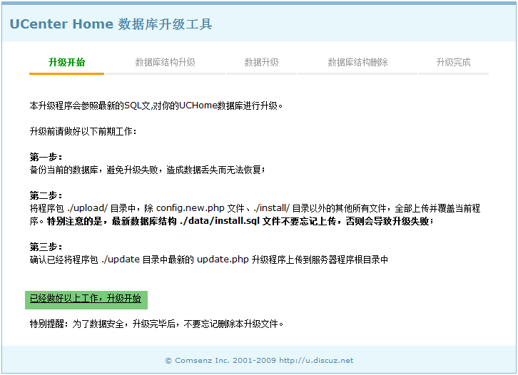Click the 备份当前的数据库 instruction line

pos(147,170)
